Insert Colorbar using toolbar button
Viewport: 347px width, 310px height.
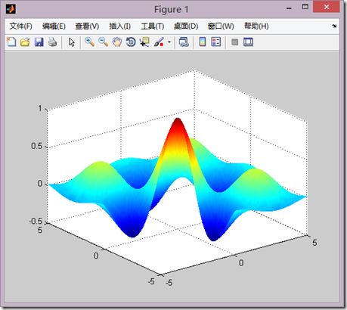203,42
